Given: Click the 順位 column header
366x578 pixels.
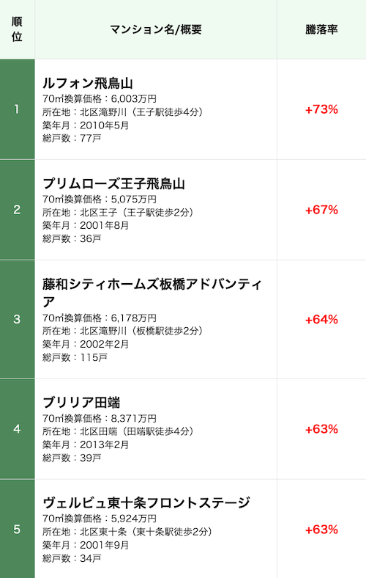Looking at the screenshot, I should 17,29.
